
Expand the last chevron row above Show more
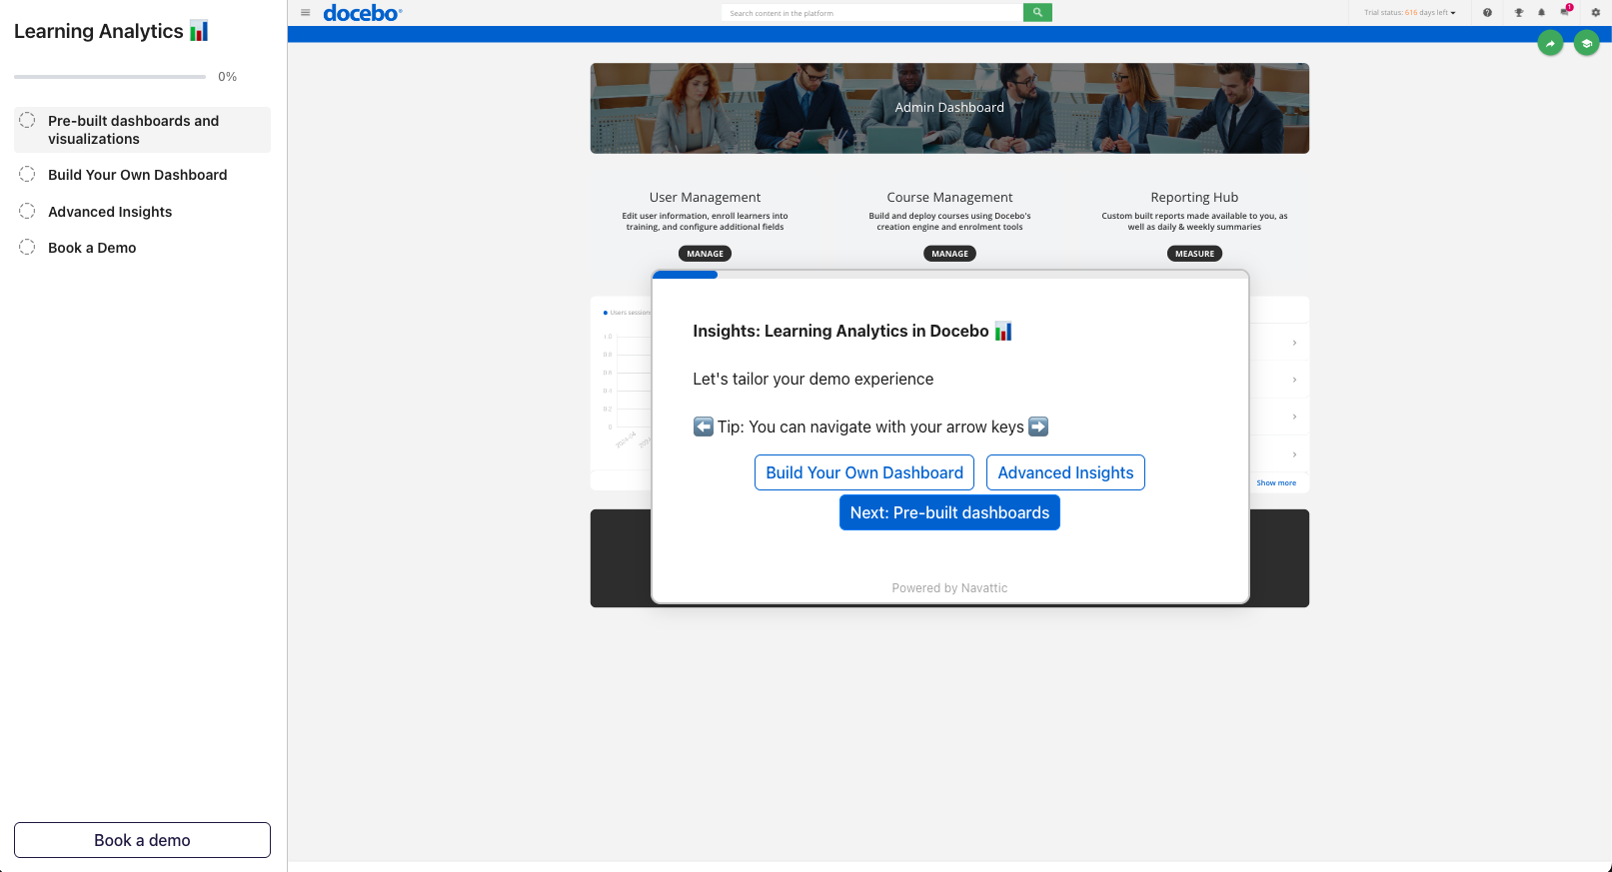click(x=1294, y=454)
